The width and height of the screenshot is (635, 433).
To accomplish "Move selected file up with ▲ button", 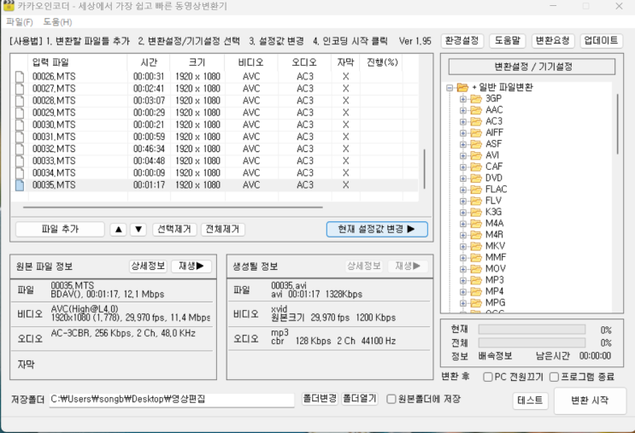I will coord(118,230).
